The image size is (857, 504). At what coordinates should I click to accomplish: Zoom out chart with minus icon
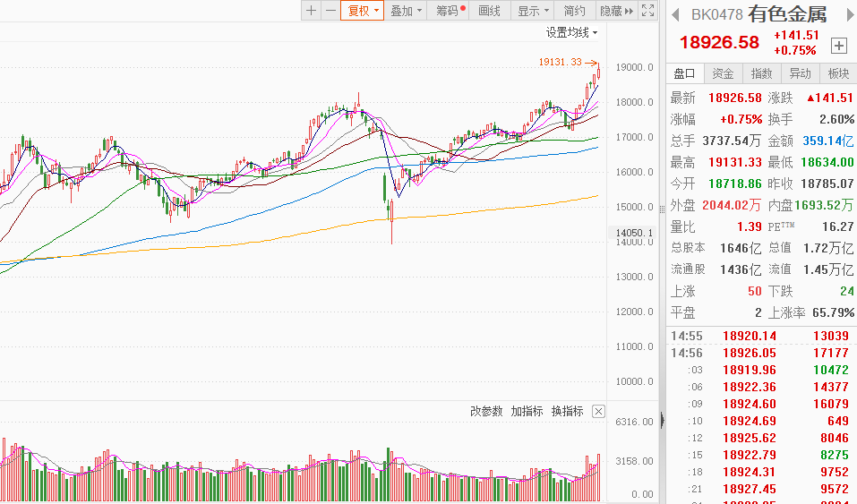(x=330, y=11)
